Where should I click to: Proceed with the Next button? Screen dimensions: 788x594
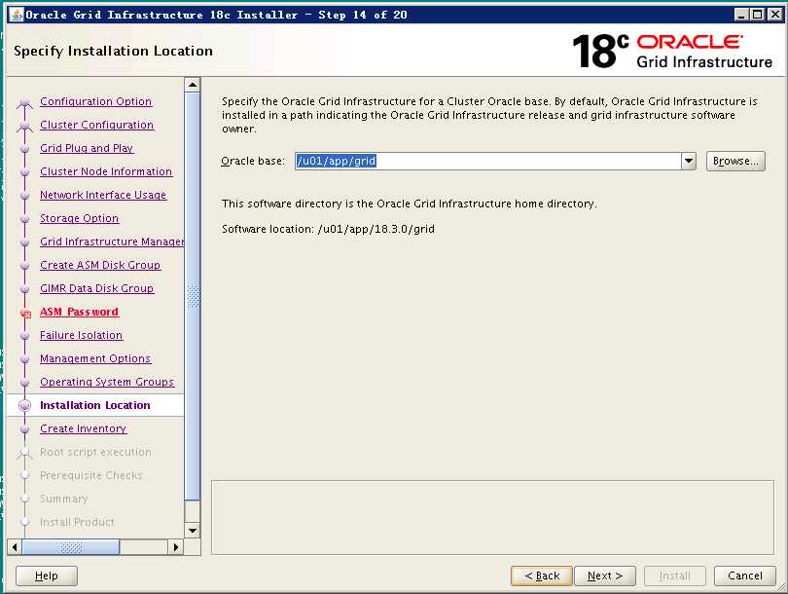(x=604, y=575)
